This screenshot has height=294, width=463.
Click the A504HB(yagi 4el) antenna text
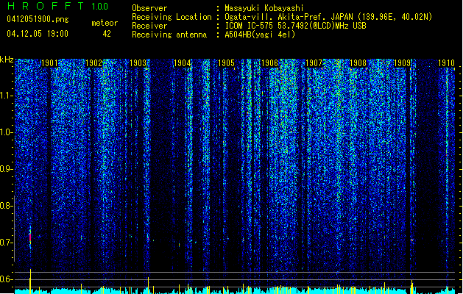[x=260, y=35]
